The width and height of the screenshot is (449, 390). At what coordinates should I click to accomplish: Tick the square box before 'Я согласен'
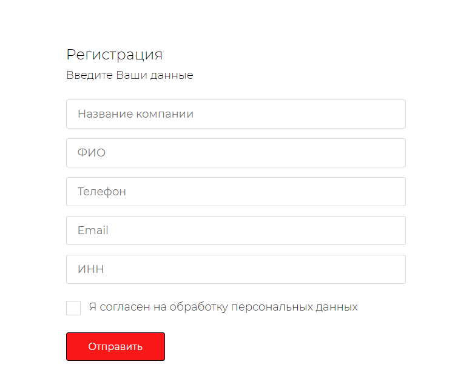73,308
